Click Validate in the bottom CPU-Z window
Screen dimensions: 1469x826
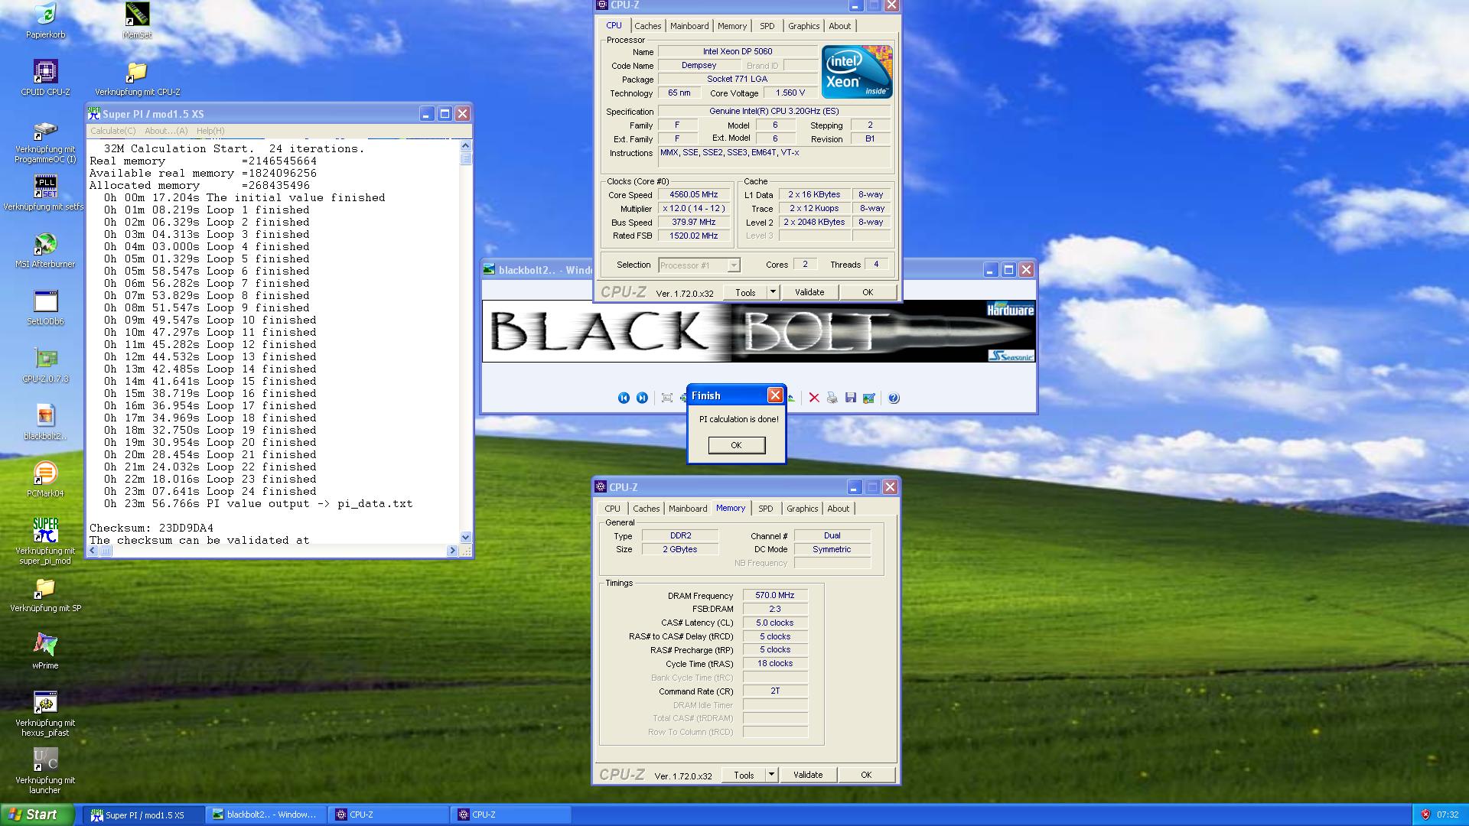pos(808,775)
